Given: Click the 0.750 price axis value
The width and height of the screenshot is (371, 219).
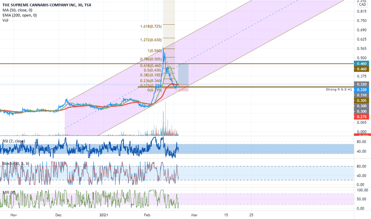Looking at the screenshot, I should pyautogui.click(x=361, y=21).
